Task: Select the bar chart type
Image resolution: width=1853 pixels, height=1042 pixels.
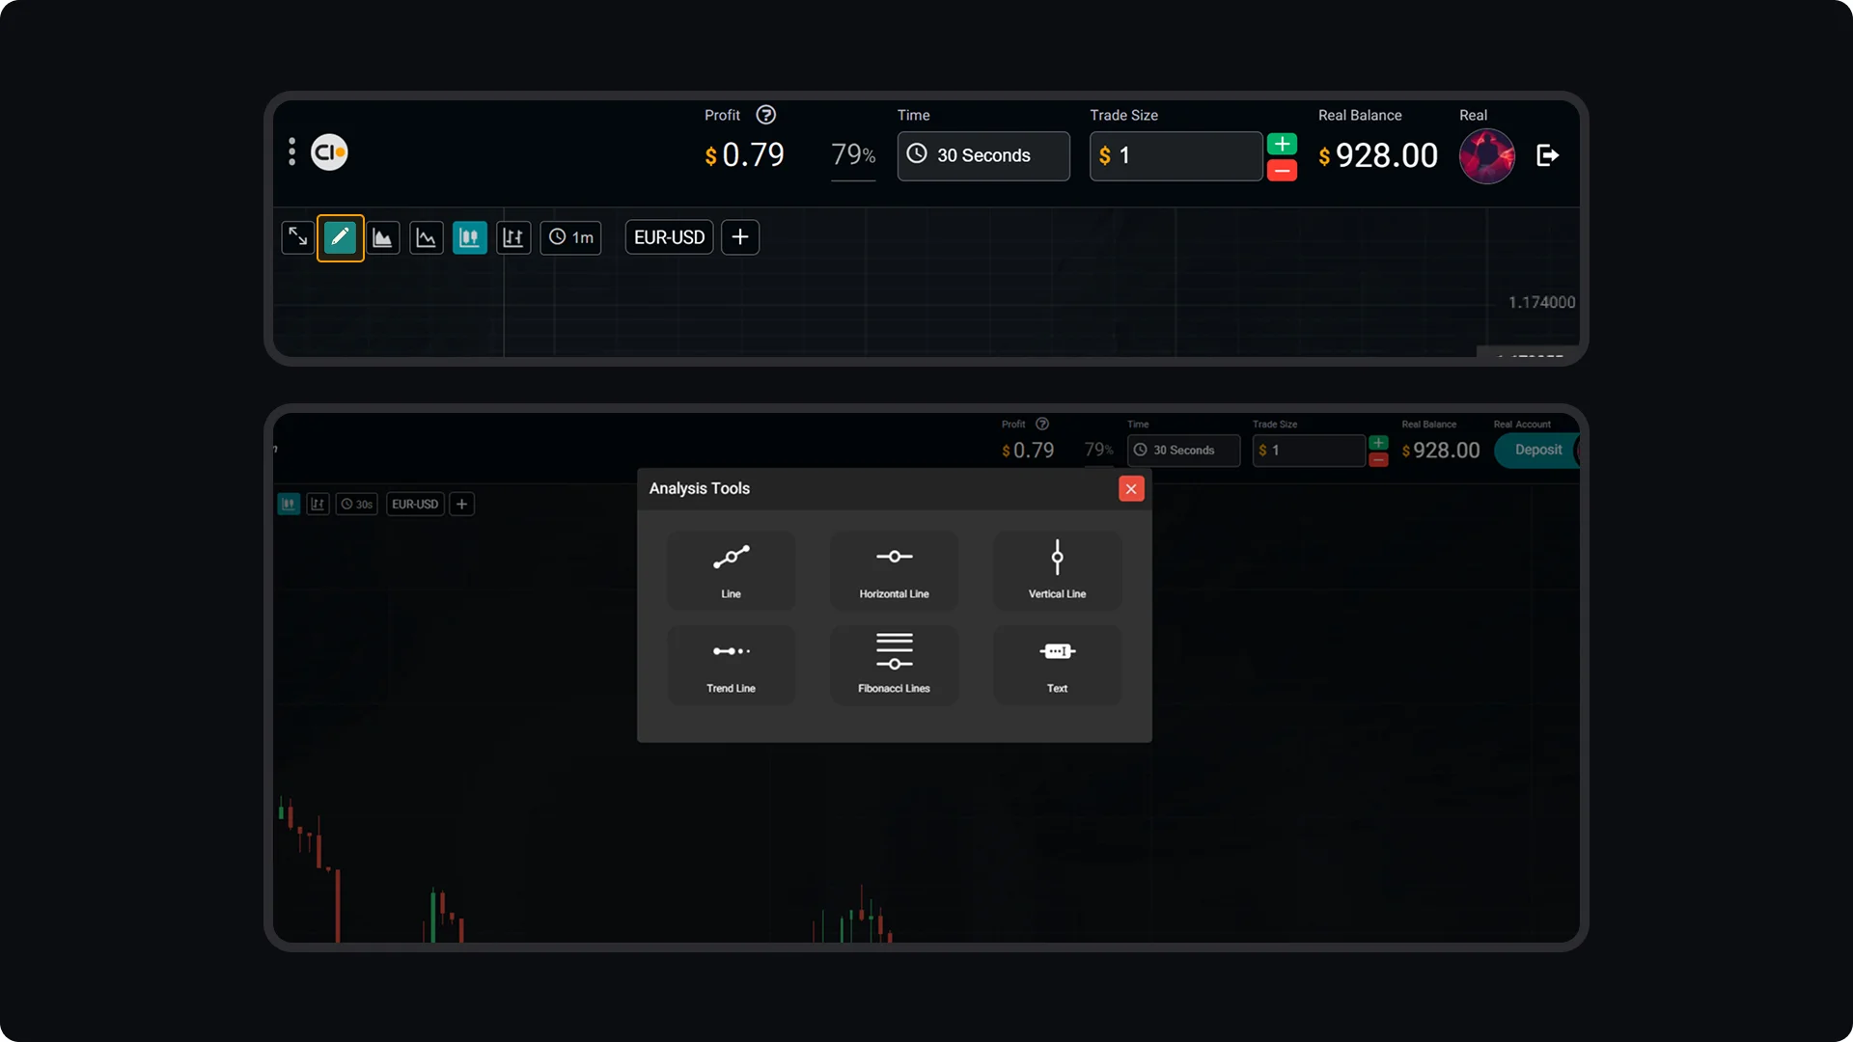Action: point(513,237)
